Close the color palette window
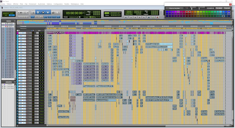 click(231, 4)
